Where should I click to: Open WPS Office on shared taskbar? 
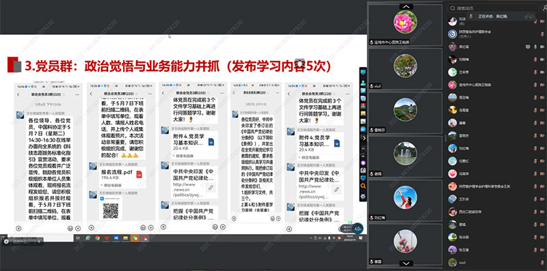click(x=107, y=238)
